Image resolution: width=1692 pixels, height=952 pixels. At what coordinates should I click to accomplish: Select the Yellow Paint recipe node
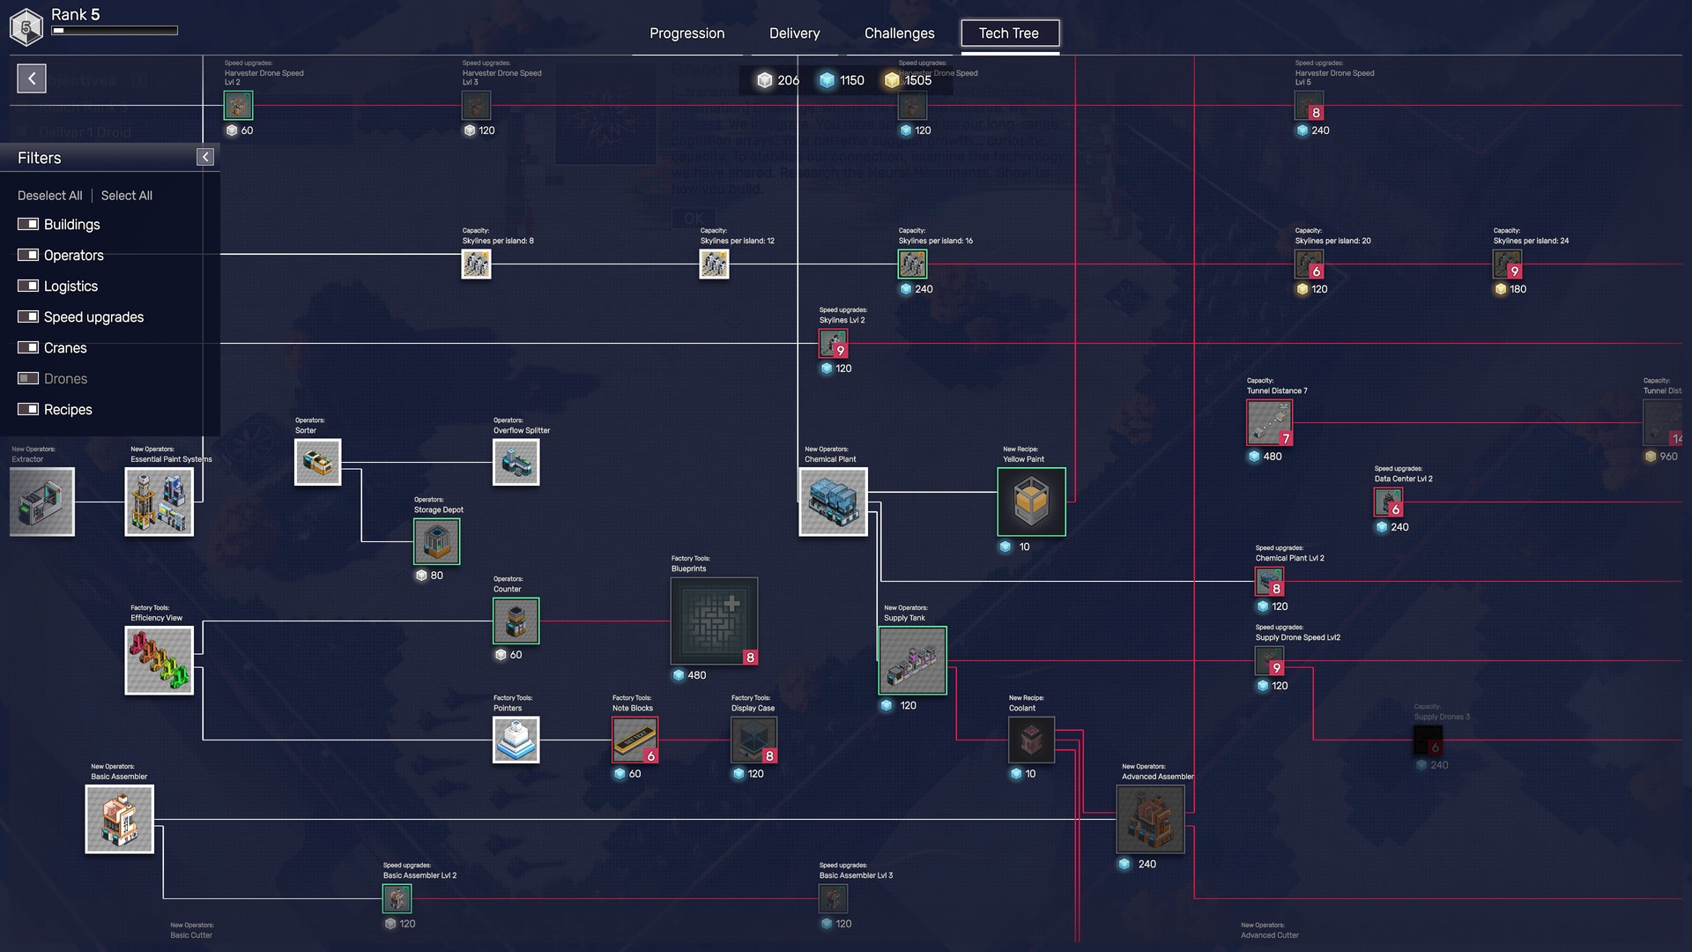(x=1030, y=502)
